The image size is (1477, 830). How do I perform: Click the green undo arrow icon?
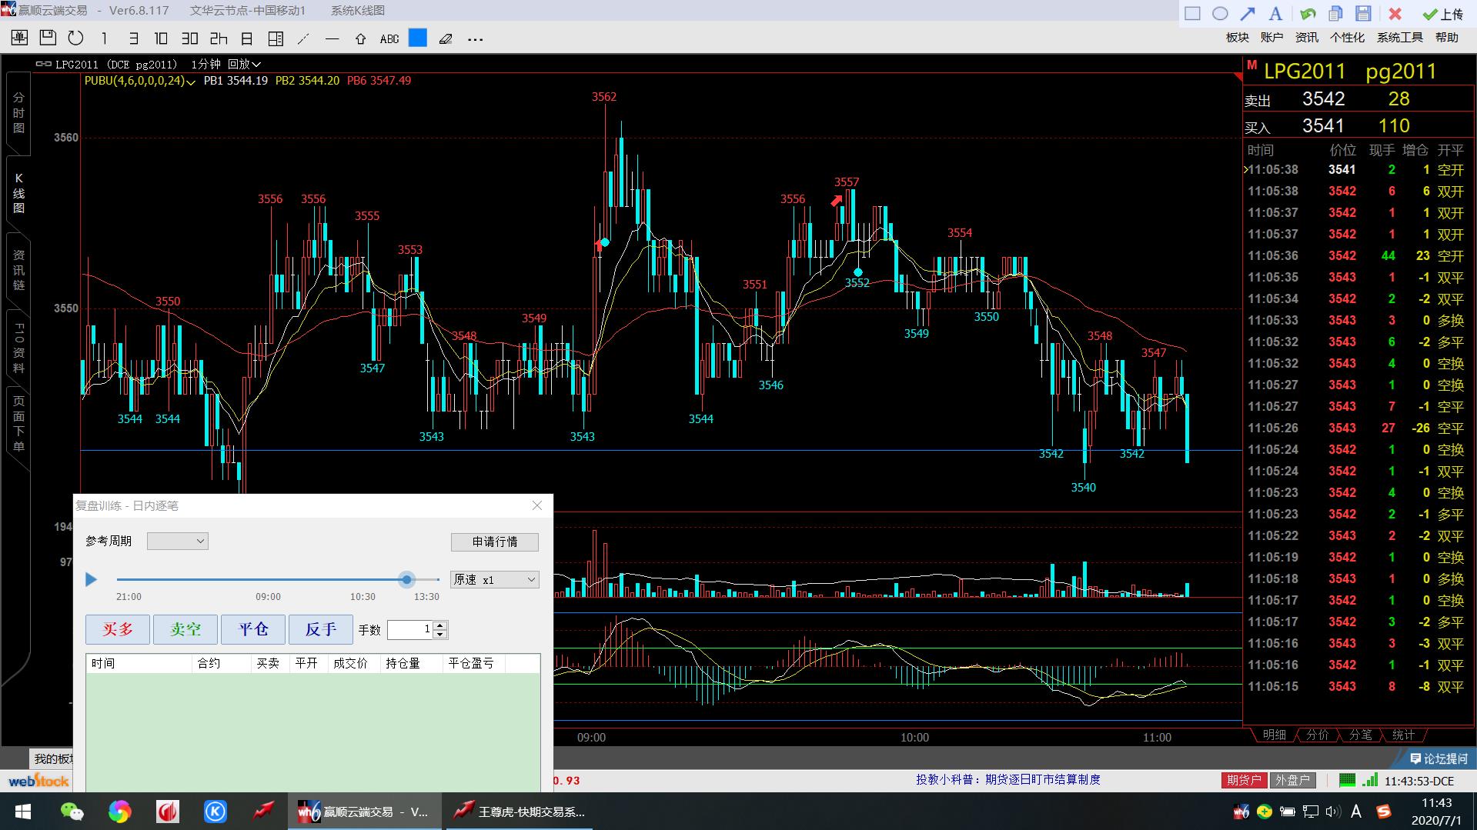(1307, 13)
